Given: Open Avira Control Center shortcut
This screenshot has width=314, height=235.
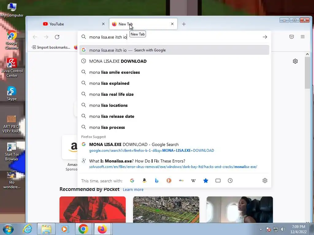Looking at the screenshot, I should coord(12,68).
